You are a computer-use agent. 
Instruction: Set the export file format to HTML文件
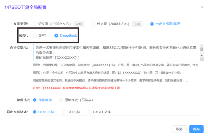[x=35, y=112]
